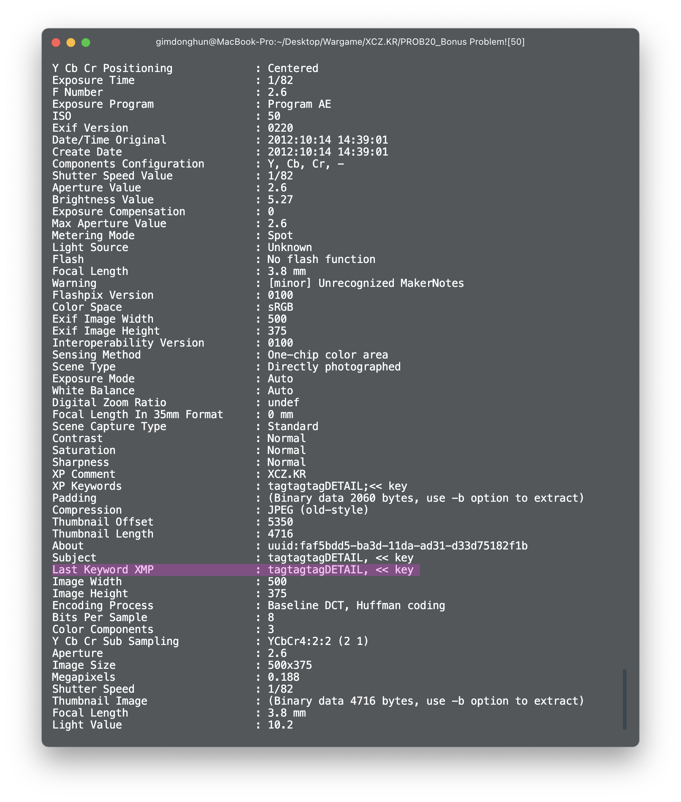Click Thumbnail Image binary data 4716 bytes text
Viewport: 681px width, 802px height.
coord(426,701)
